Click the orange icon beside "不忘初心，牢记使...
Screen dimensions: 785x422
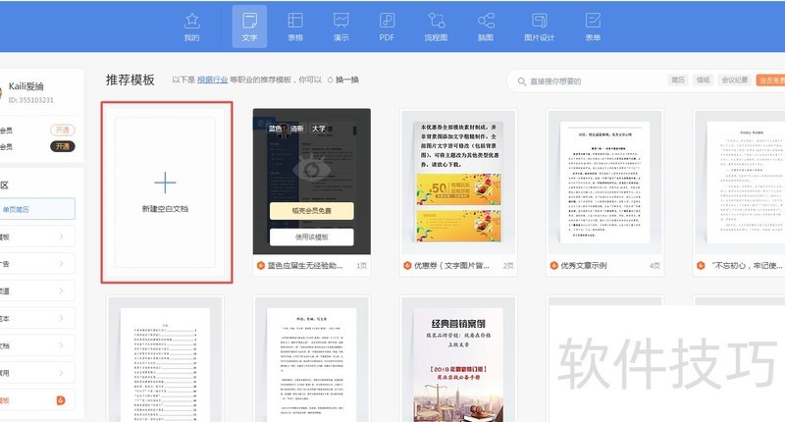pos(701,265)
